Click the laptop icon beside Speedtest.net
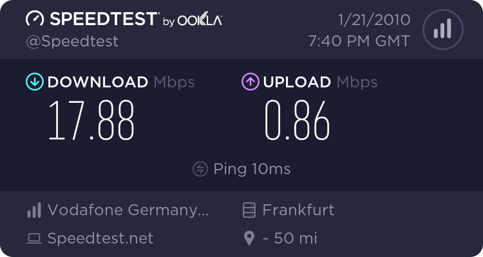Screen dimensions: 483x257 pyautogui.click(x=34, y=239)
